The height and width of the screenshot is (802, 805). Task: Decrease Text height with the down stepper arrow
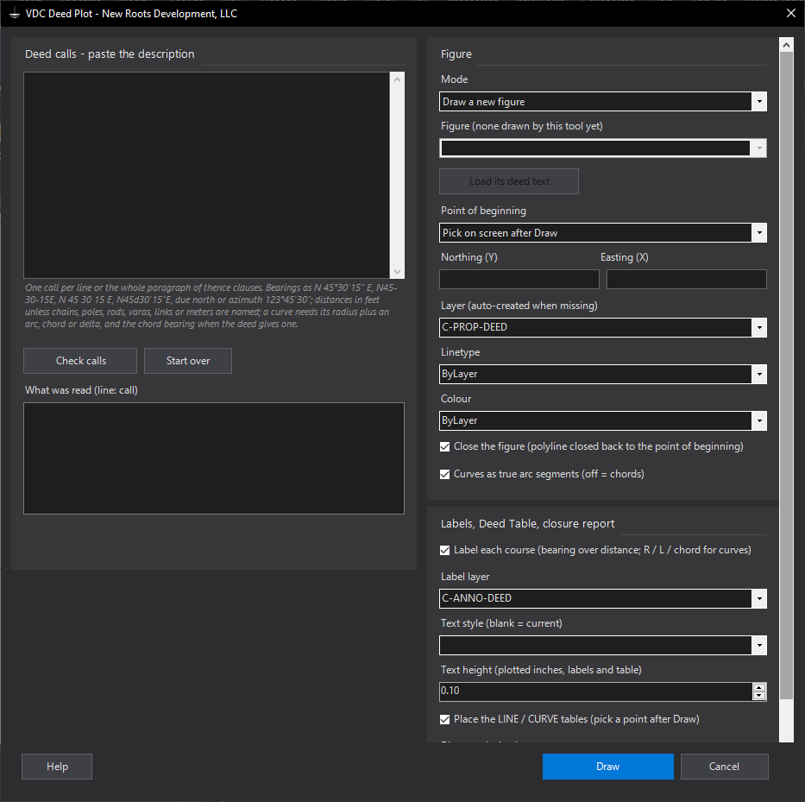(x=759, y=696)
